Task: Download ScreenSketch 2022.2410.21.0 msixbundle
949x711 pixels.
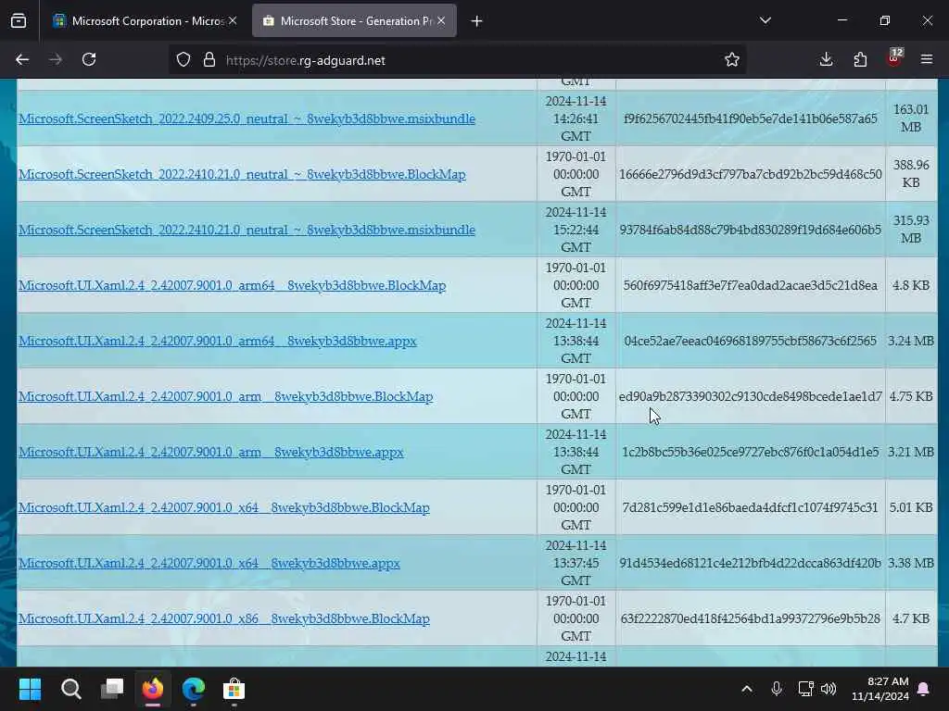Action: (247, 230)
